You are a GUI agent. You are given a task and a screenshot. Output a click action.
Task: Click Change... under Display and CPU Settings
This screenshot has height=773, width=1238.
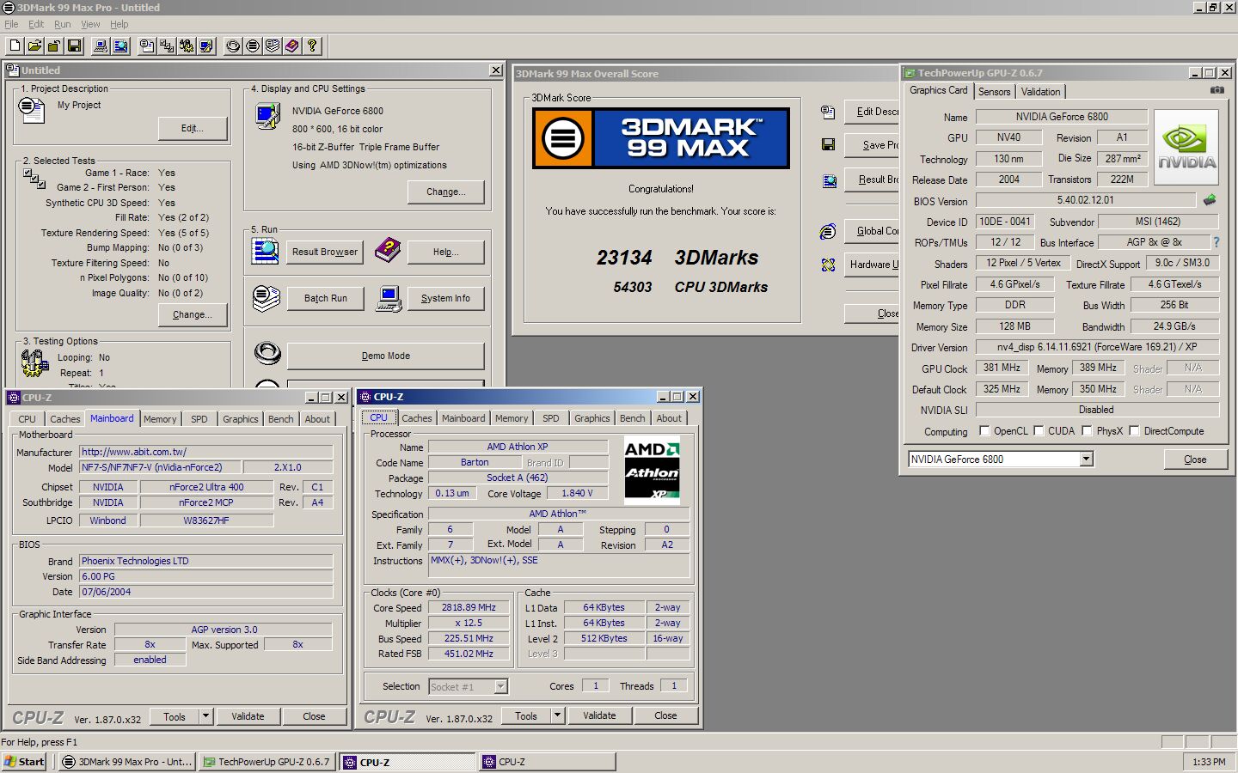pyautogui.click(x=445, y=192)
